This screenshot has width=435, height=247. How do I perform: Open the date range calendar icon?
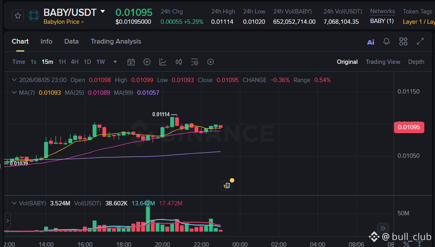[131, 62]
